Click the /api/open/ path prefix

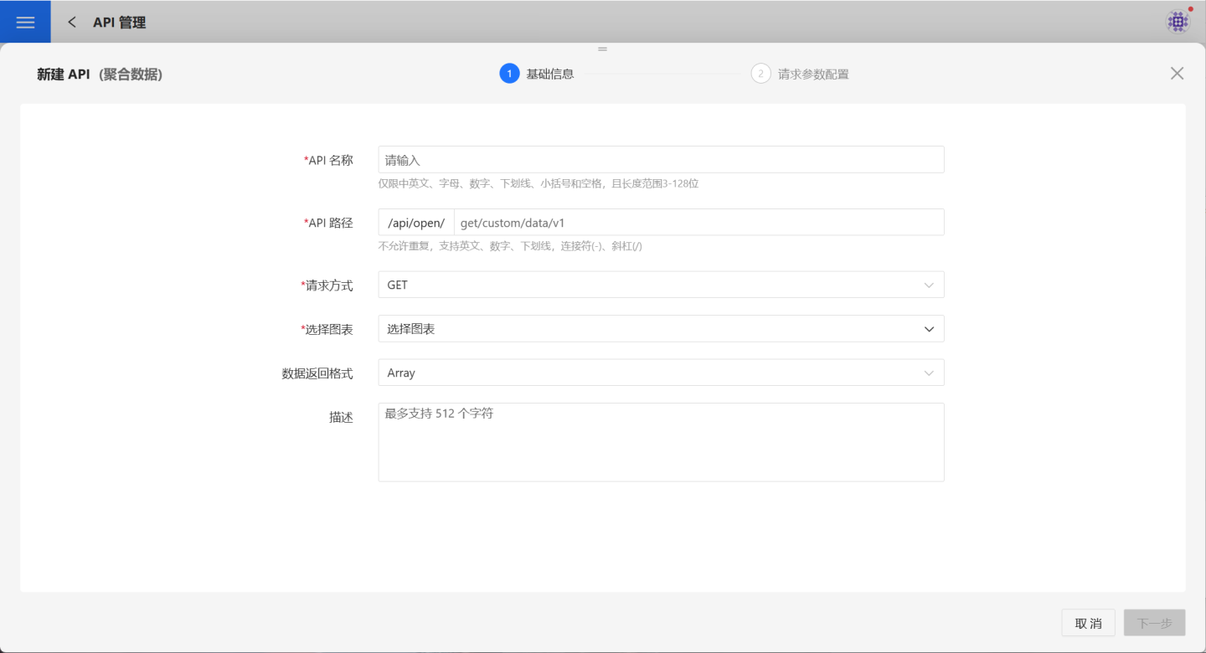(416, 223)
